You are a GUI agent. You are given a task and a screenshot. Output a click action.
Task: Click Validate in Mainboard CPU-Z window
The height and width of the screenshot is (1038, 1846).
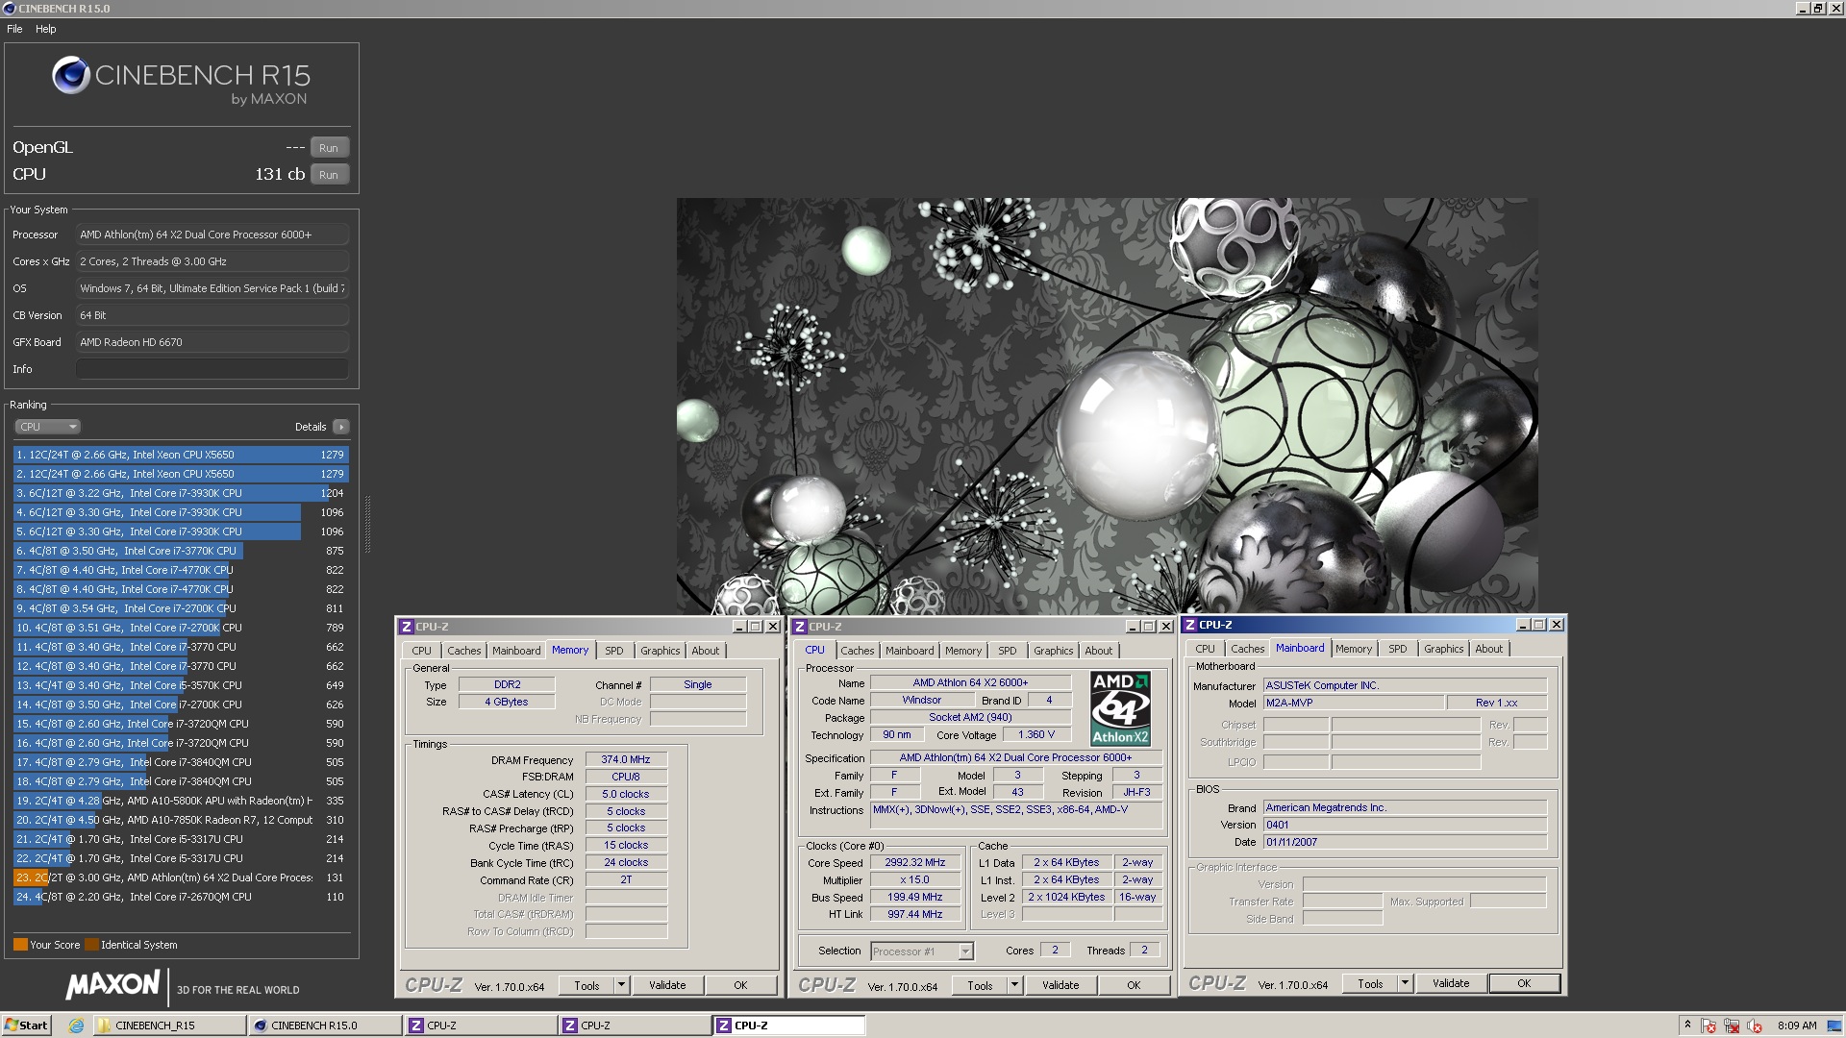pos(1451,983)
